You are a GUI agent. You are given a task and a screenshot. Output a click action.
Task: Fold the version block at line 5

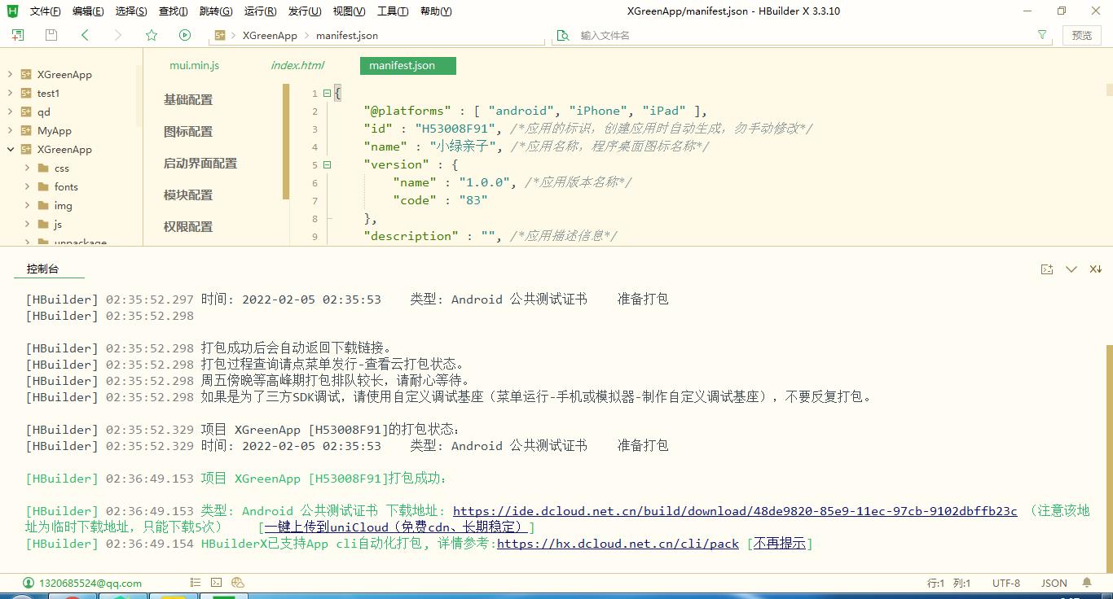click(327, 164)
